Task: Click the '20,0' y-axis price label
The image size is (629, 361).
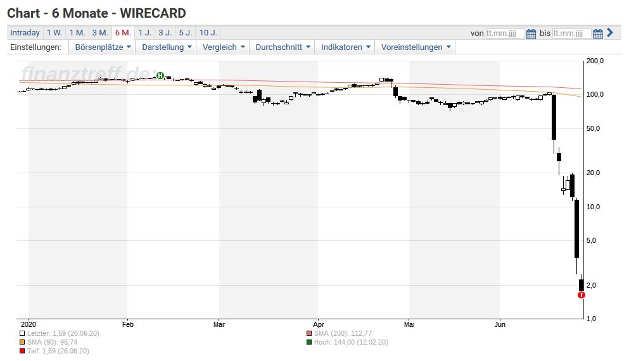Action: pos(594,173)
